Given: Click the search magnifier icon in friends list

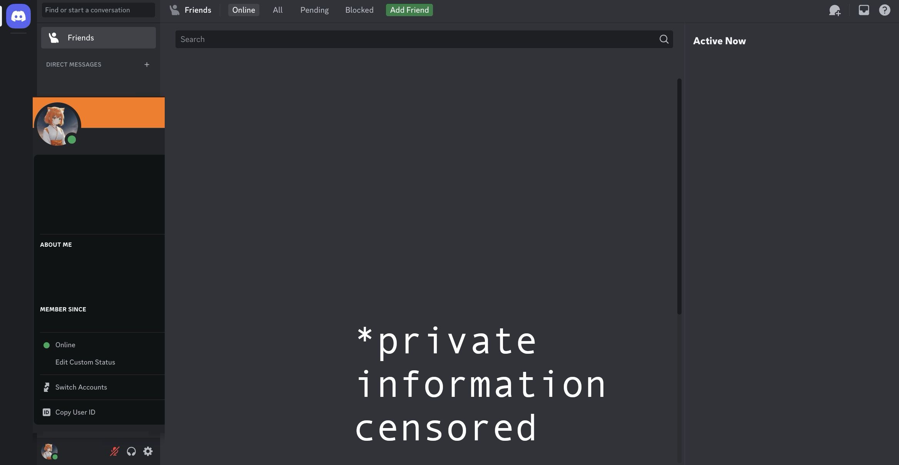Looking at the screenshot, I should click(x=664, y=38).
